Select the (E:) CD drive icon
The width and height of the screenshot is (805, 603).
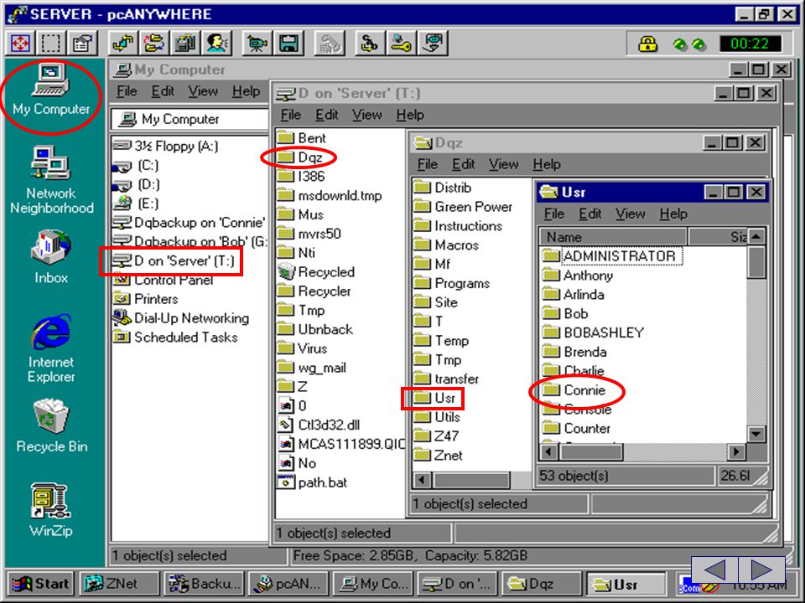(x=136, y=204)
